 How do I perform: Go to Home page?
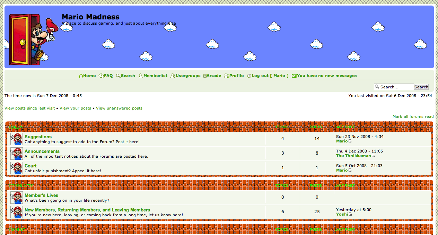click(x=89, y=76)
